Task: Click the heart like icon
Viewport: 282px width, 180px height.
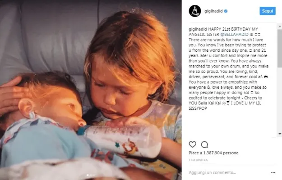Action: [192, 144]
